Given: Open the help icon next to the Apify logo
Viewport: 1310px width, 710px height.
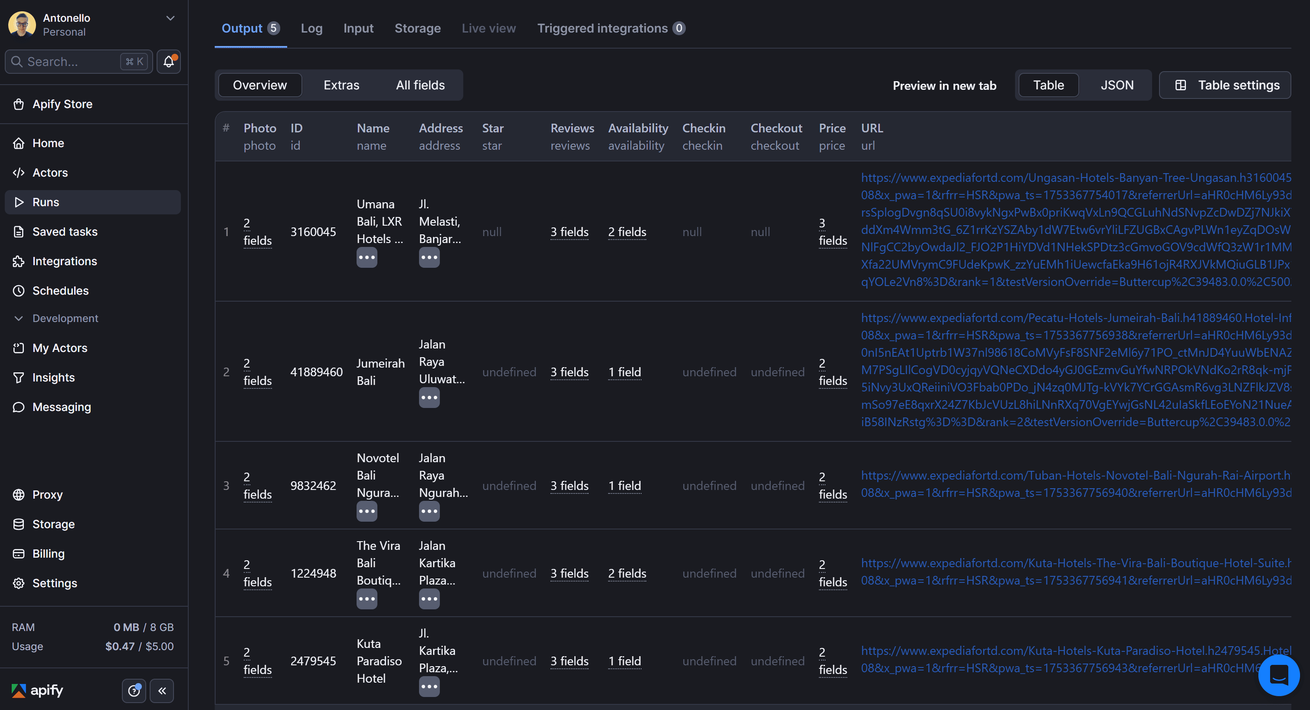Looking at the screenshot, I should pos(134,690).
